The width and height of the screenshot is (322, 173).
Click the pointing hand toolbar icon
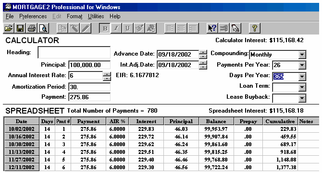click(235, 28)
